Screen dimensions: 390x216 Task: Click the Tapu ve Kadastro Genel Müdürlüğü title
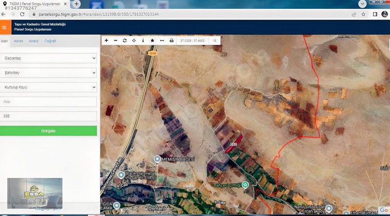point(40,24)
